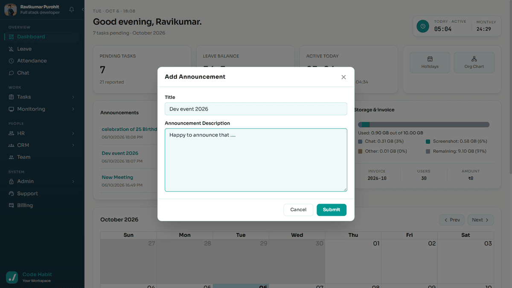
Task: Click the Remaining storage legend swatch
Action: coord(428,151)
